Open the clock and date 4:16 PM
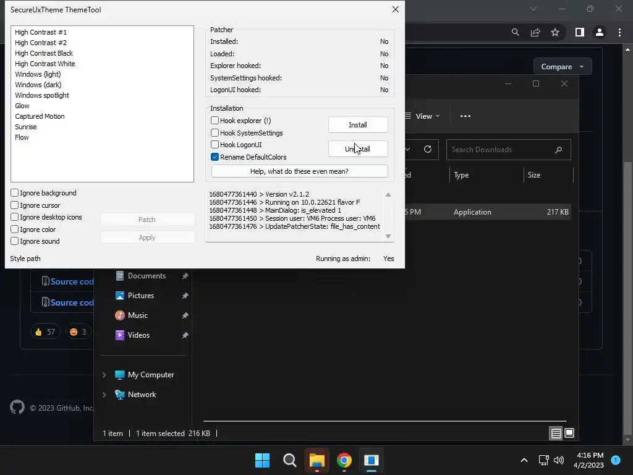 click(x=588, y=460)
